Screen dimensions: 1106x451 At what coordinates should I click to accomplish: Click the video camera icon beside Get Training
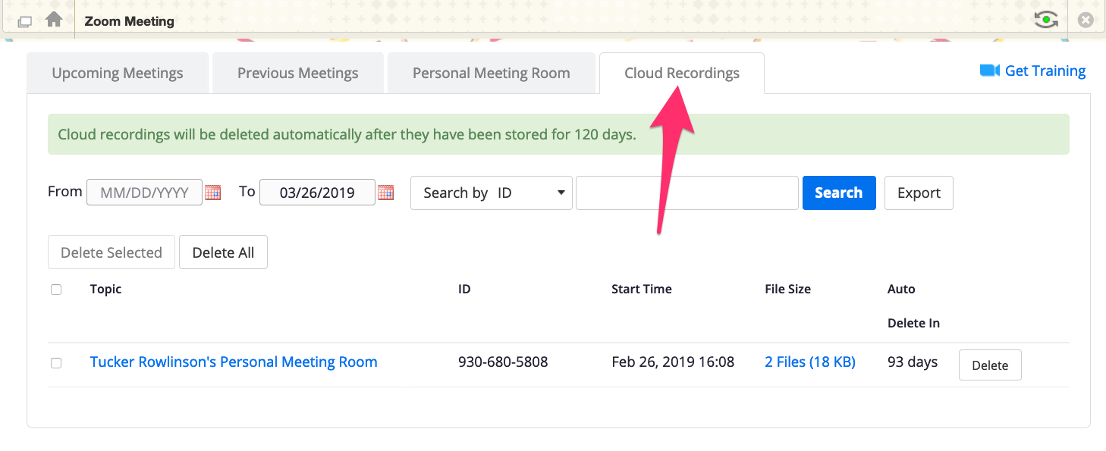point(989,70)
